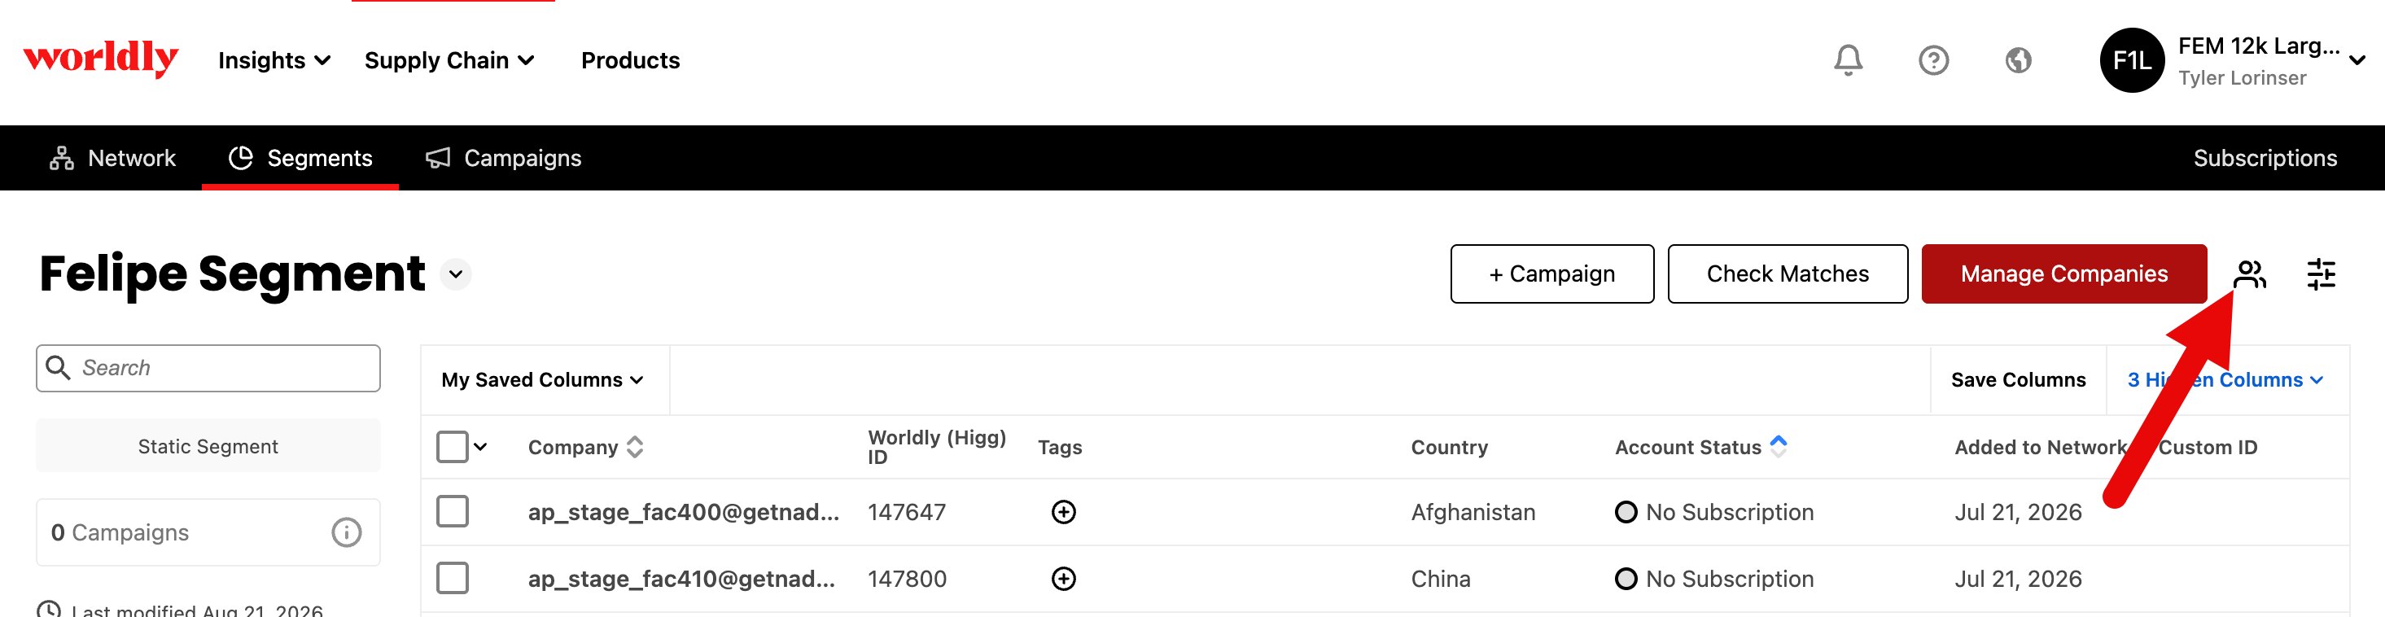Switch to the Campaigns tab
Screen dimensions: 2385x617
[504, 159]
